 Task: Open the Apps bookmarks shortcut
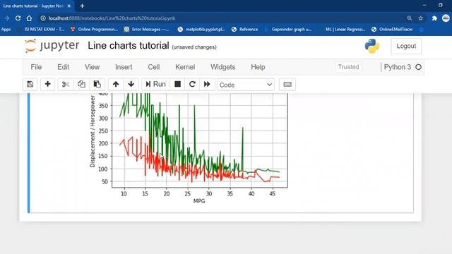6,30
